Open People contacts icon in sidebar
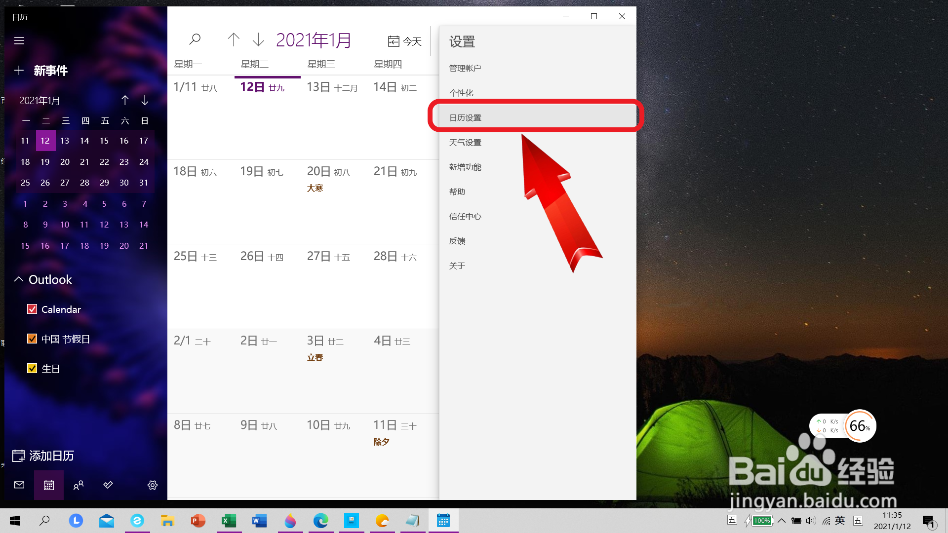The image size is (948, 533). tap(78, 485)
